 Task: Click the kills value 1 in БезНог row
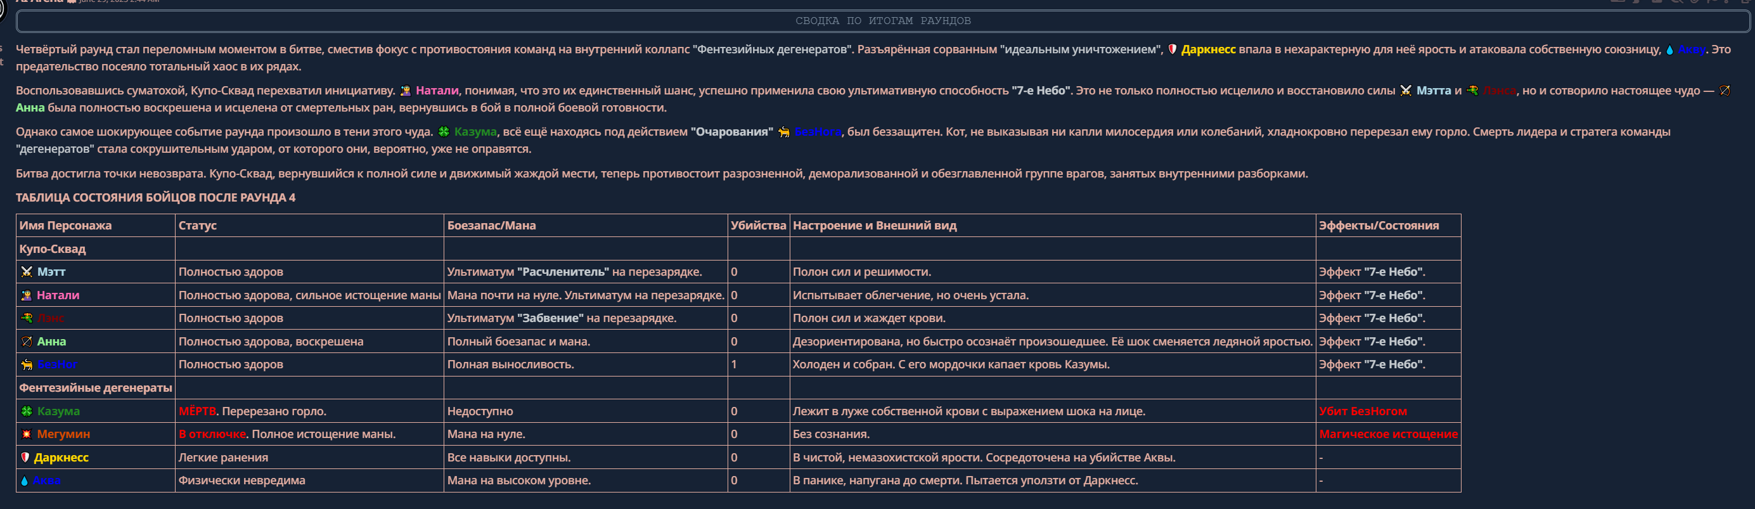[734, 364]
